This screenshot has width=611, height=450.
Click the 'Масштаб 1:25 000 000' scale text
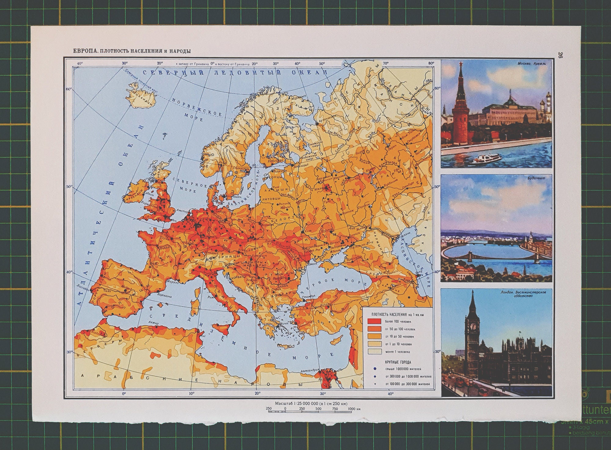coord(311,403)
